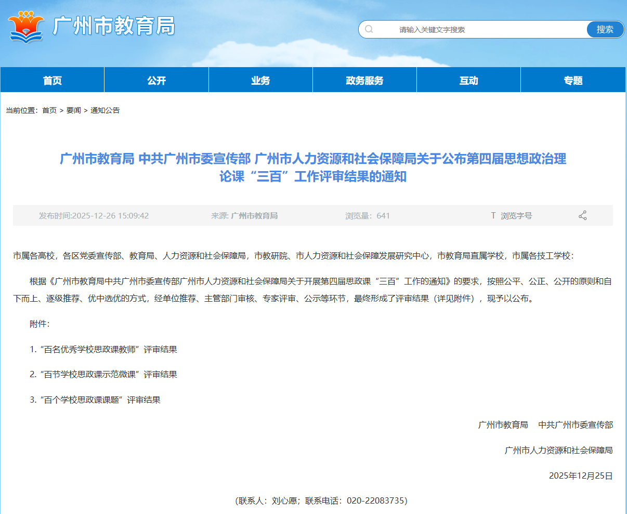
Task: Click 要闻 in the breadcrumb trail
Action: 73,110
